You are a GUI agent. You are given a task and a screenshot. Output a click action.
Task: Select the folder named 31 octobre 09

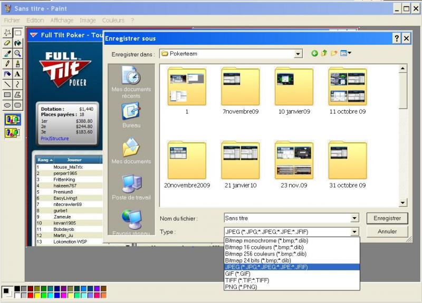348,164
